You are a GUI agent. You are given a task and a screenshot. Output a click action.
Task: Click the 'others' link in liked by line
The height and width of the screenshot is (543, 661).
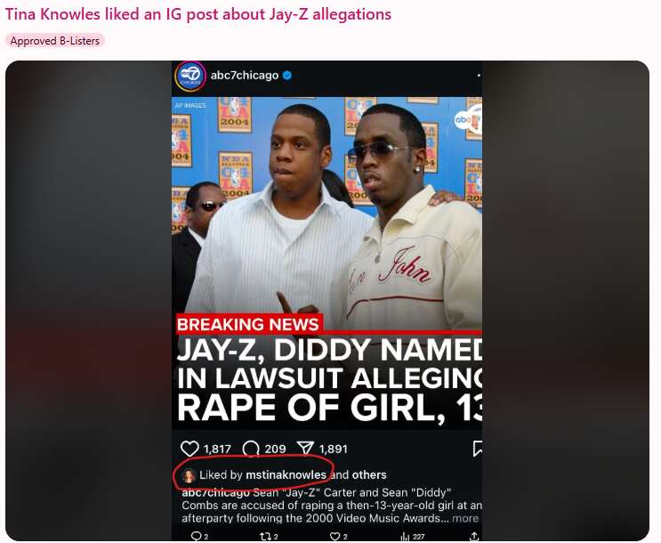click(x=369, y=474)
